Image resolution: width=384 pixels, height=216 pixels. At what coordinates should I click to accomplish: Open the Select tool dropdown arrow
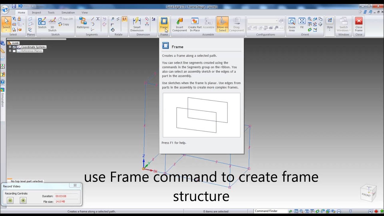[6, 30]
